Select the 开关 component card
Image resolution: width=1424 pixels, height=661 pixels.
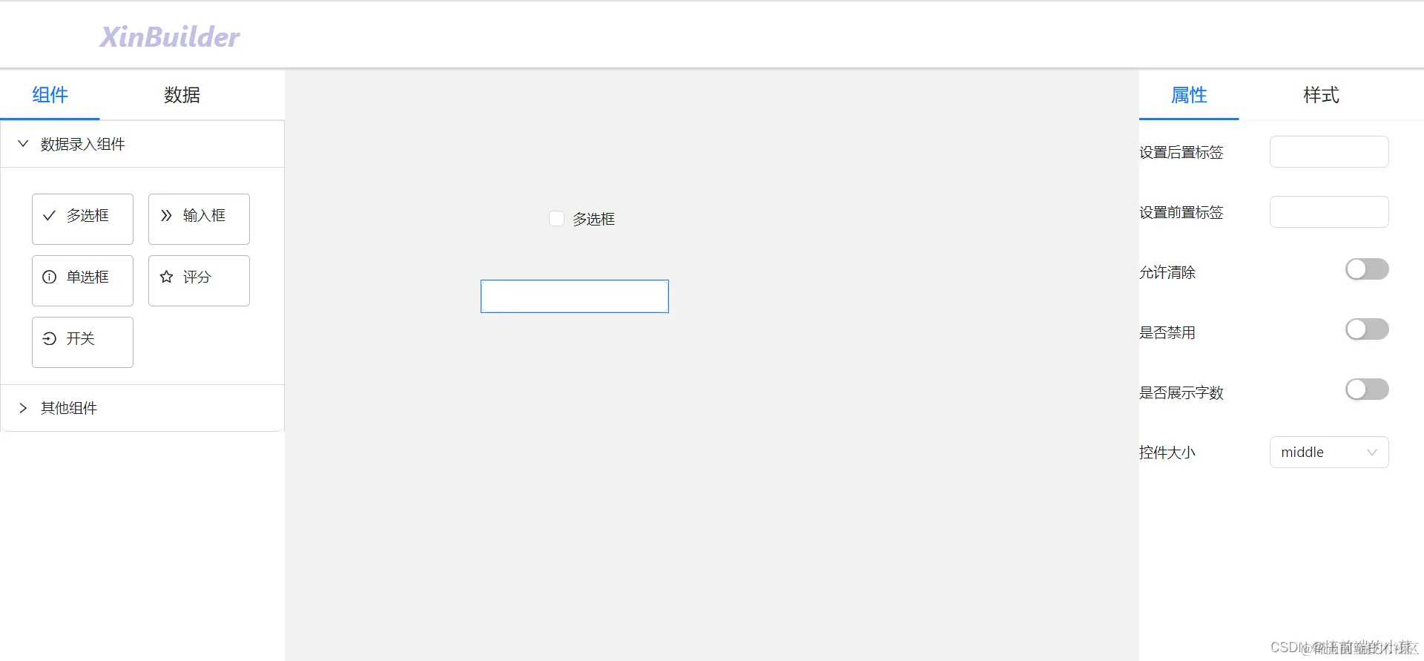[82, 342]
